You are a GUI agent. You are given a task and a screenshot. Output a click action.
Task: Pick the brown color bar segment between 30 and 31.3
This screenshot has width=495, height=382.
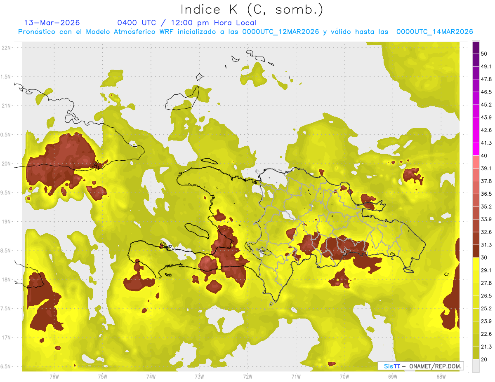coord(476,251)
